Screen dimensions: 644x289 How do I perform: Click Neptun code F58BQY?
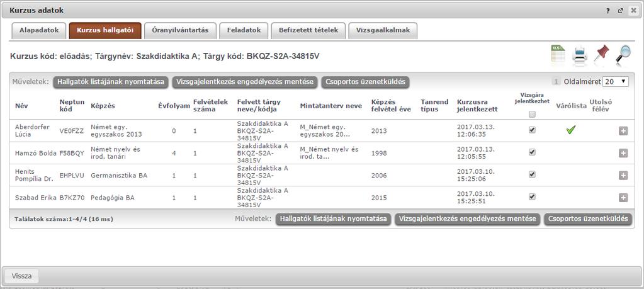pos(72,153)
